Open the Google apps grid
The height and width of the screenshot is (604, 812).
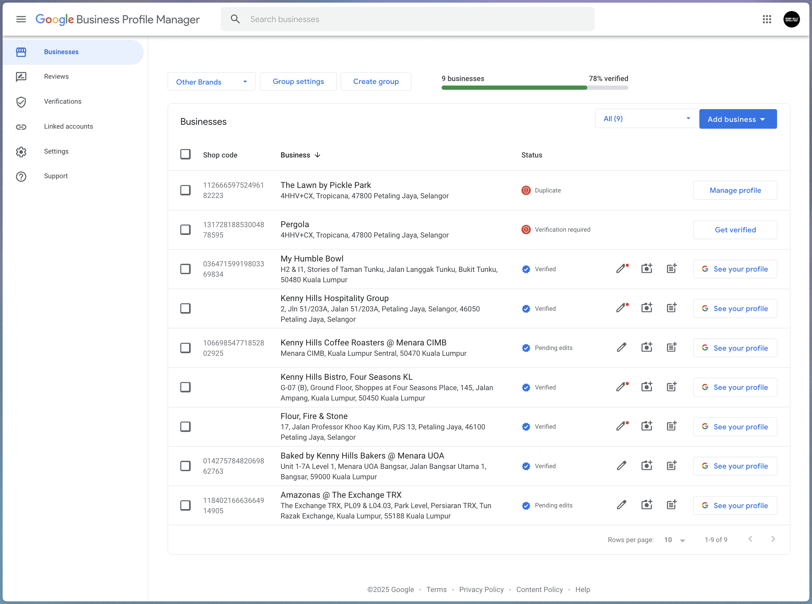coord(767,19)
